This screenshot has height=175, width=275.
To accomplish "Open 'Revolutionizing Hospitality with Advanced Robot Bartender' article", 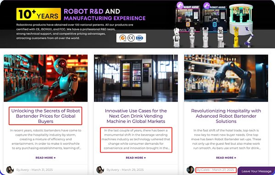I will click(x=226, y=116).
